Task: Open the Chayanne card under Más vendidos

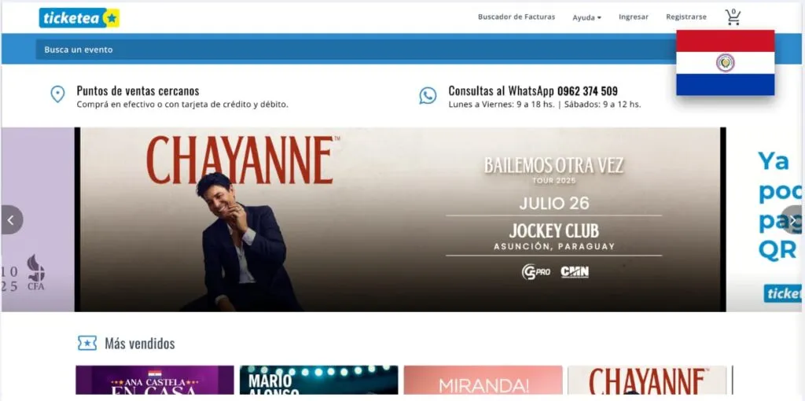Action: (x=647, y=380)
